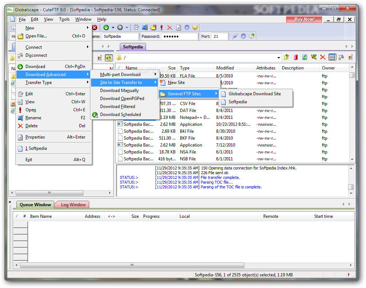Image resolution: width=366 pixels, height=288 pixels.
Task: Click the remote pane red X delete icon
Action: coord(323,57)
